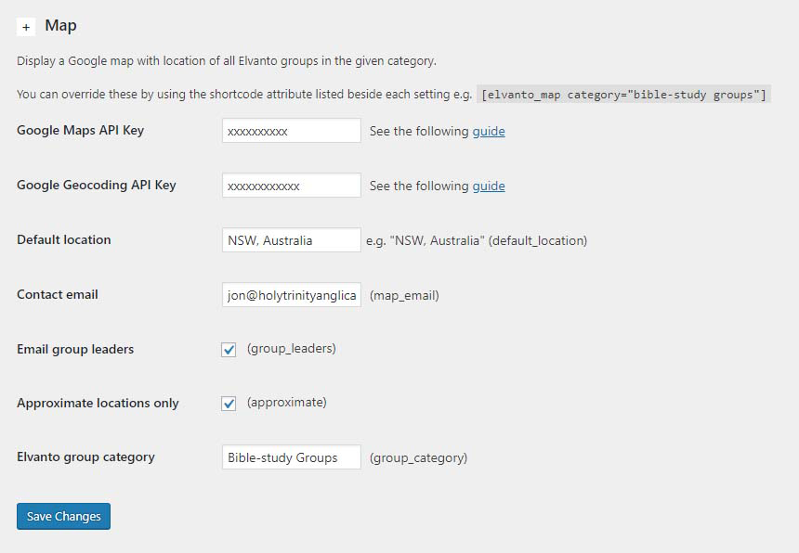Click the Contact email label
The image size is (799, 553).
click(58, 294)
